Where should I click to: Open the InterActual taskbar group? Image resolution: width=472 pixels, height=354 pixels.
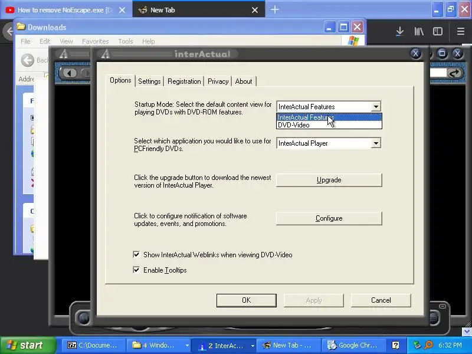(x=225, y=345)
